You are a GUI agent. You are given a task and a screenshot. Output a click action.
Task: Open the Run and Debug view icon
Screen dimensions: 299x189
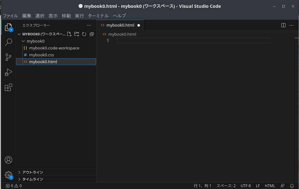8,72
